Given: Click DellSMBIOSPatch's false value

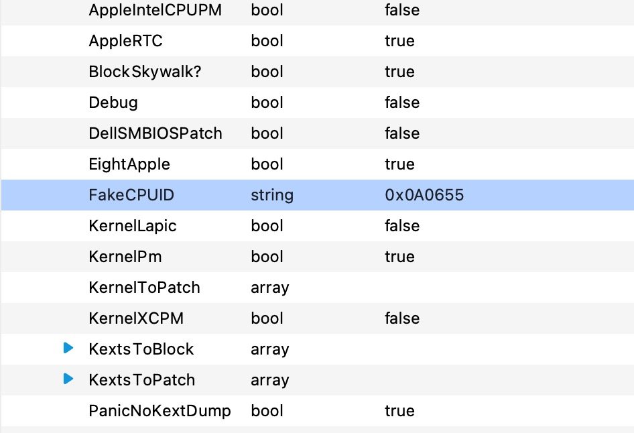Looking at the screenshot, I should pyautogui.click(x=402, y=133).
